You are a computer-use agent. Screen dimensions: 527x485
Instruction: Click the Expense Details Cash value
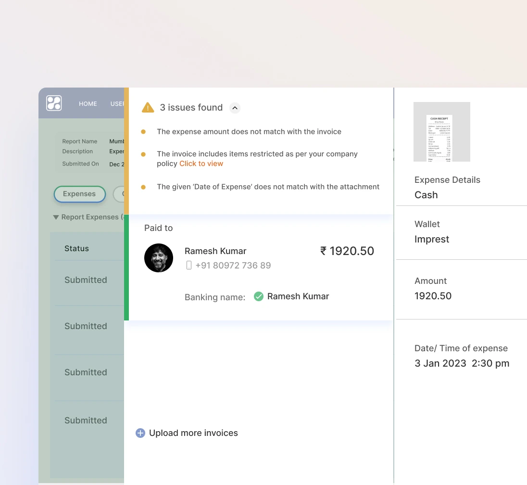pyautogui.click(x=426, y=195)
